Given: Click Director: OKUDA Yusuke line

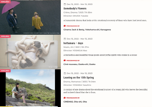Looking at the screenshot, I should click(76, 16).
